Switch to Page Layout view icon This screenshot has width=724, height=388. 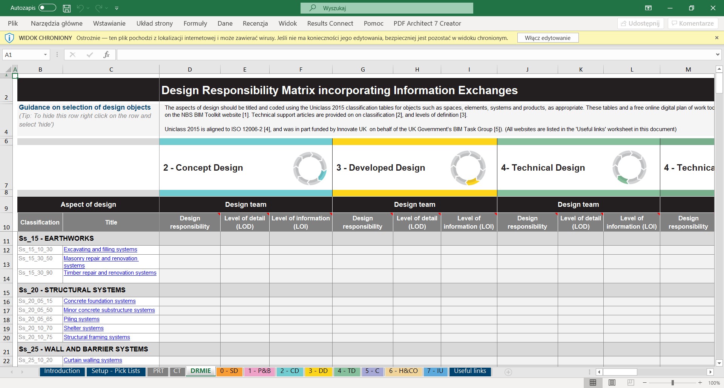[612, 382]
